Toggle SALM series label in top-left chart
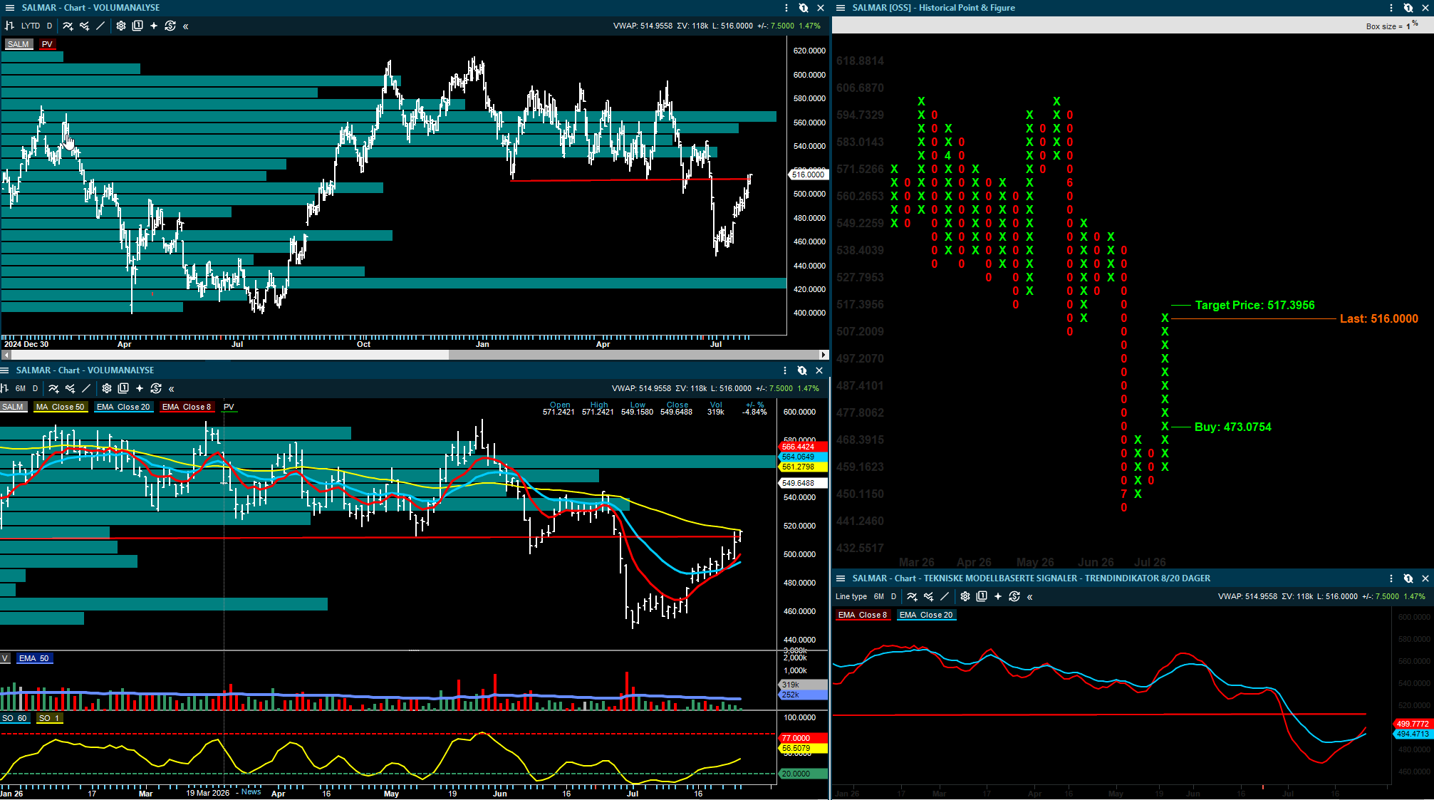The width and height of the screenshot is (1434, 800). [19, 44]
